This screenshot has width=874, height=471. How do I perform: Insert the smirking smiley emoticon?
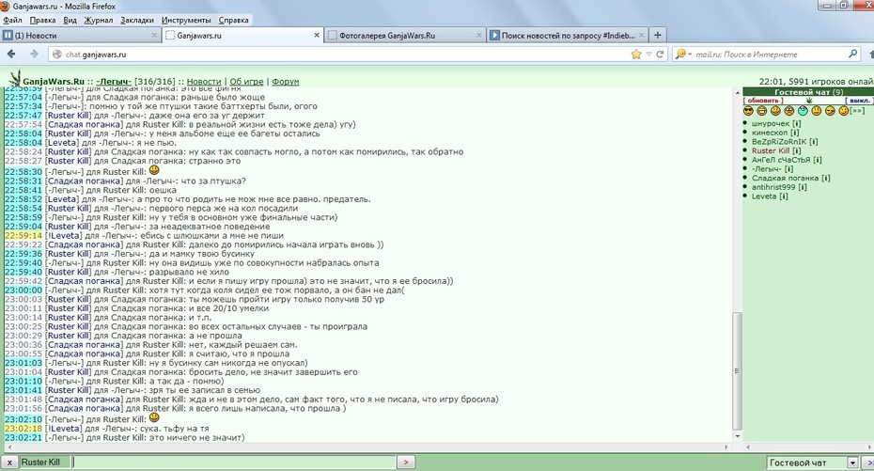click(830, 111)
